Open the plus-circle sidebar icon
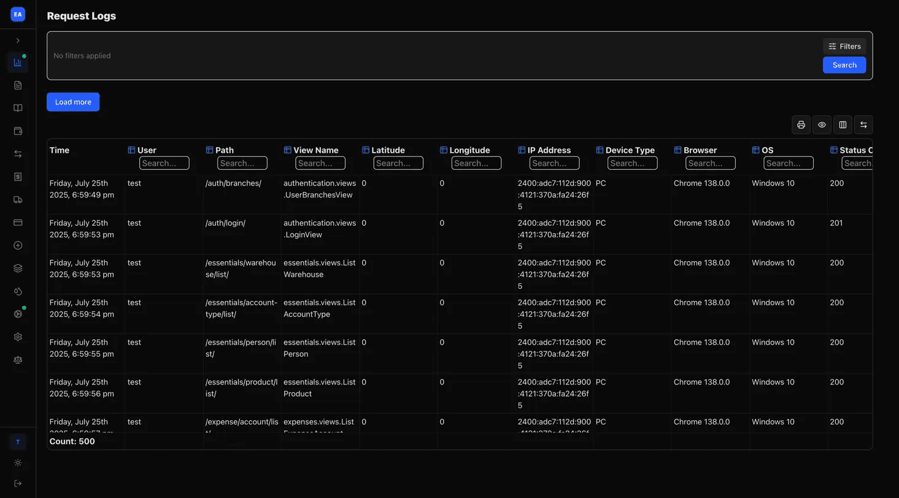The height and width of the screenshot is (498, 899). click(18, 245)
